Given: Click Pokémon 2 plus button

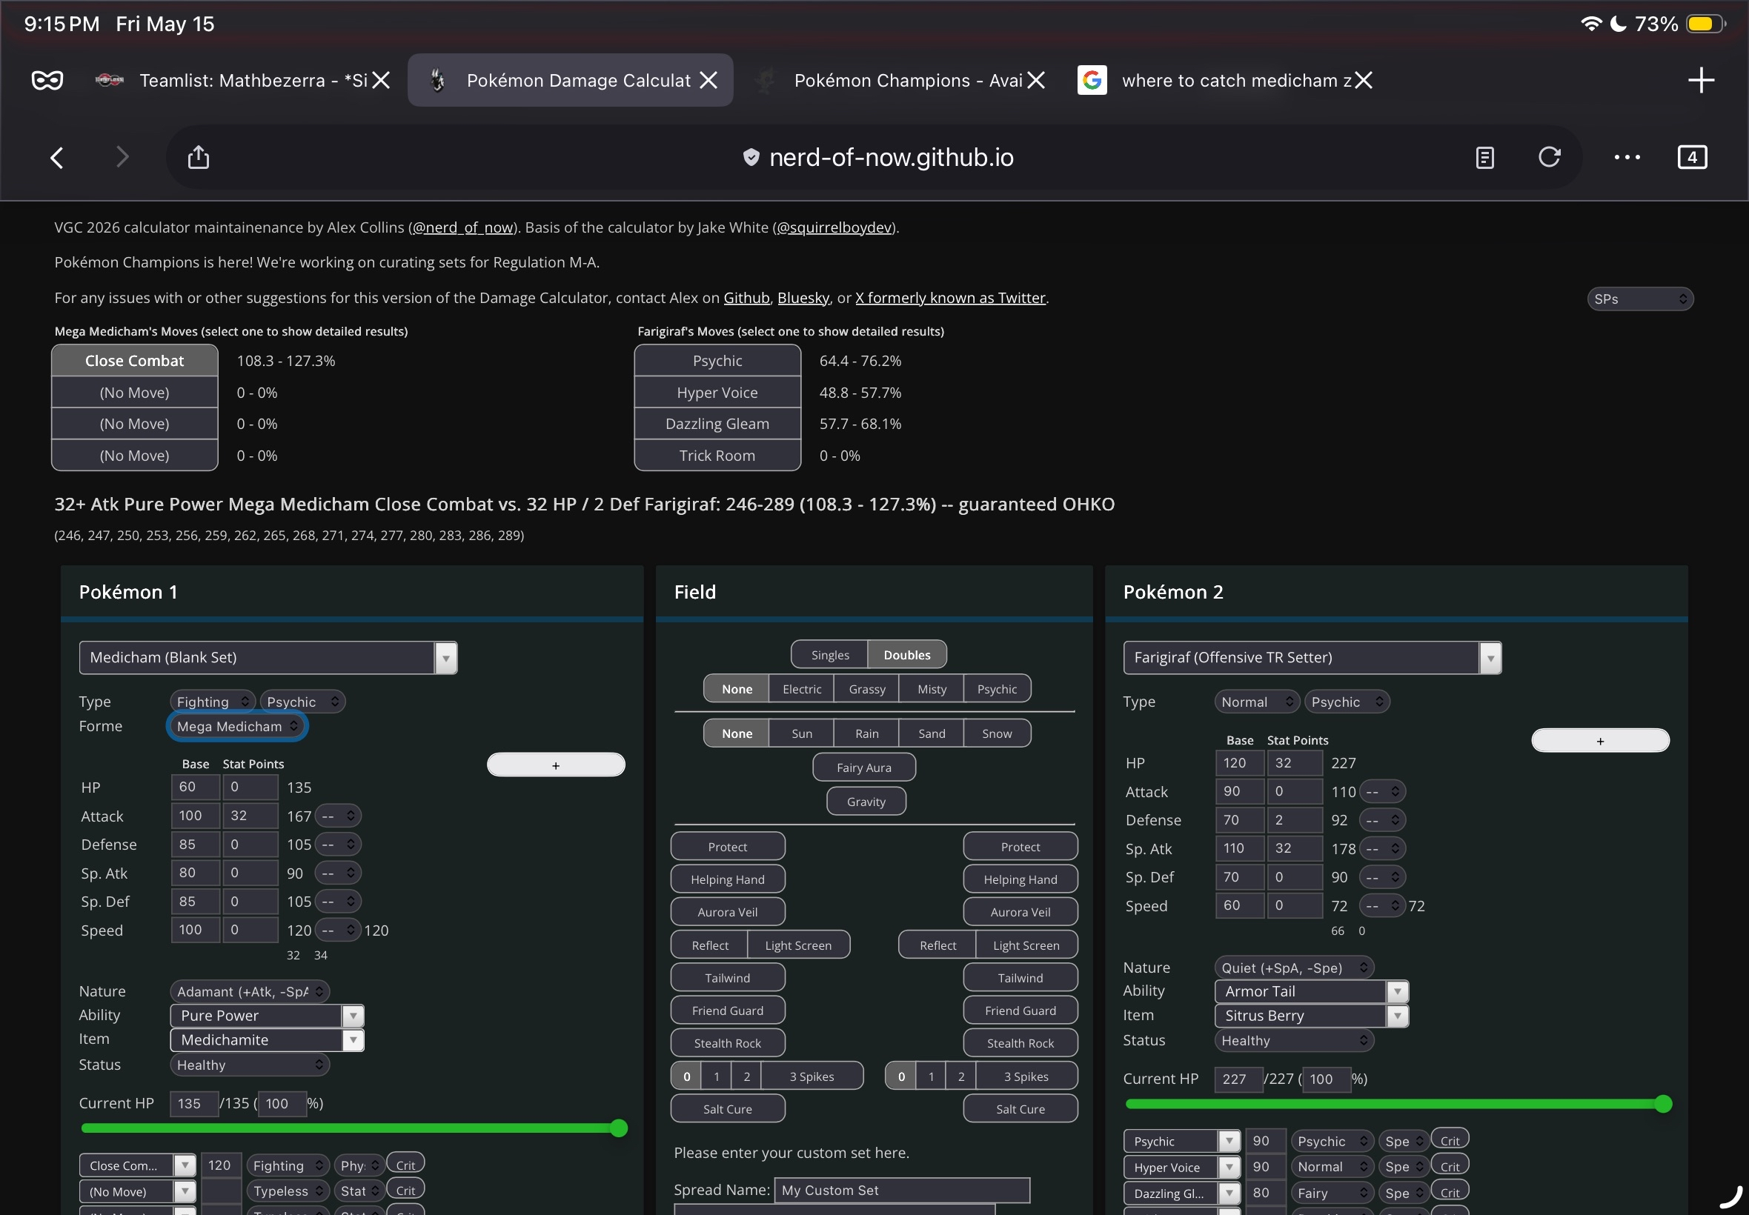Looking at the screenshot, I should (x=1601, y=741).
